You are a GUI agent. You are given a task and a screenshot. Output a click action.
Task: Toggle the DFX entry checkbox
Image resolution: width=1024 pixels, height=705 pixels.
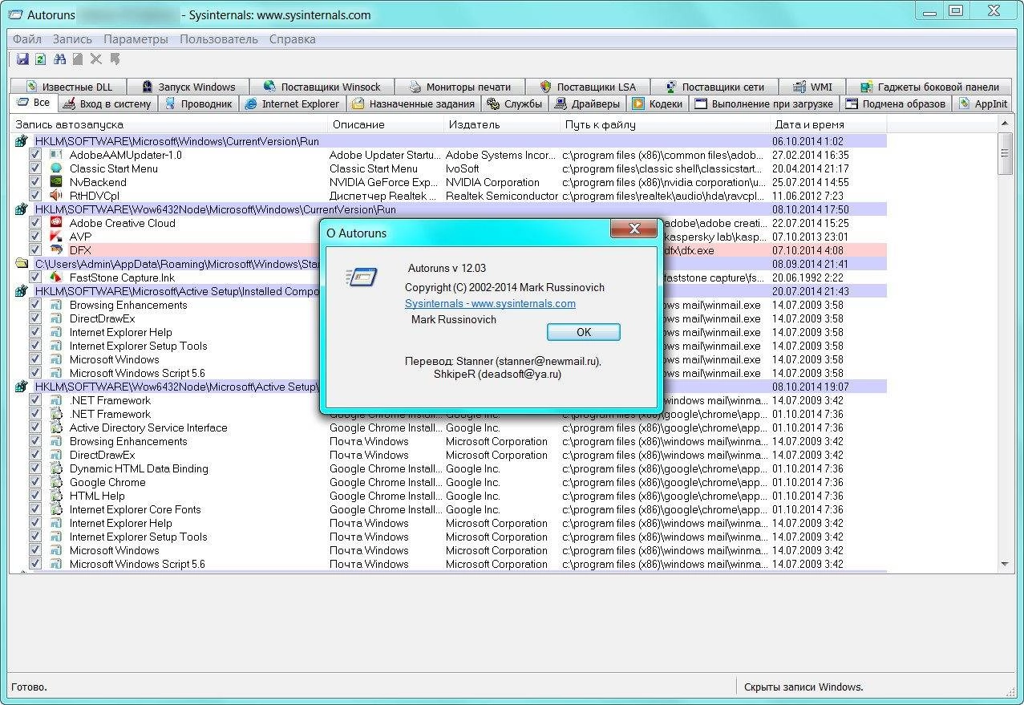35,250
